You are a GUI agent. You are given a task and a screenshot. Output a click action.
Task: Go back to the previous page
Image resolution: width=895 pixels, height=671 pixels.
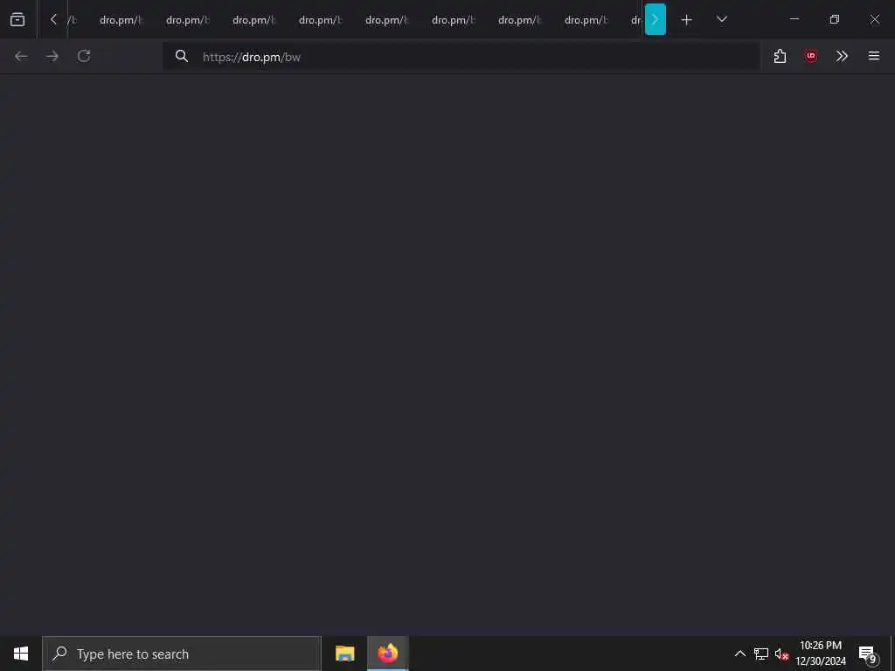click(x=21, y=56)
